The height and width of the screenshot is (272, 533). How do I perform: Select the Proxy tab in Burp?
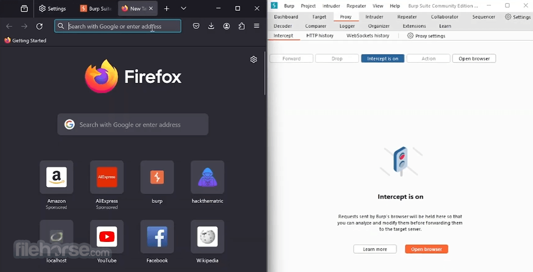[346, 17]
